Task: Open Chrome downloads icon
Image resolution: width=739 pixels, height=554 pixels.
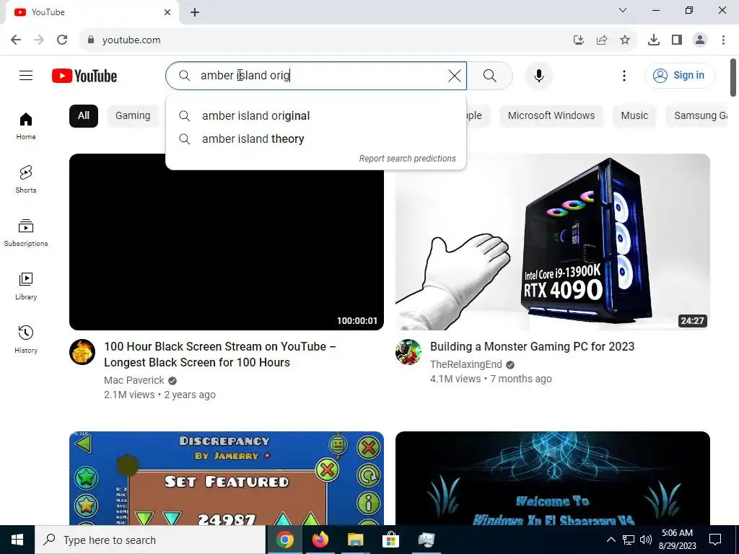Action: [x=654, y=40]
